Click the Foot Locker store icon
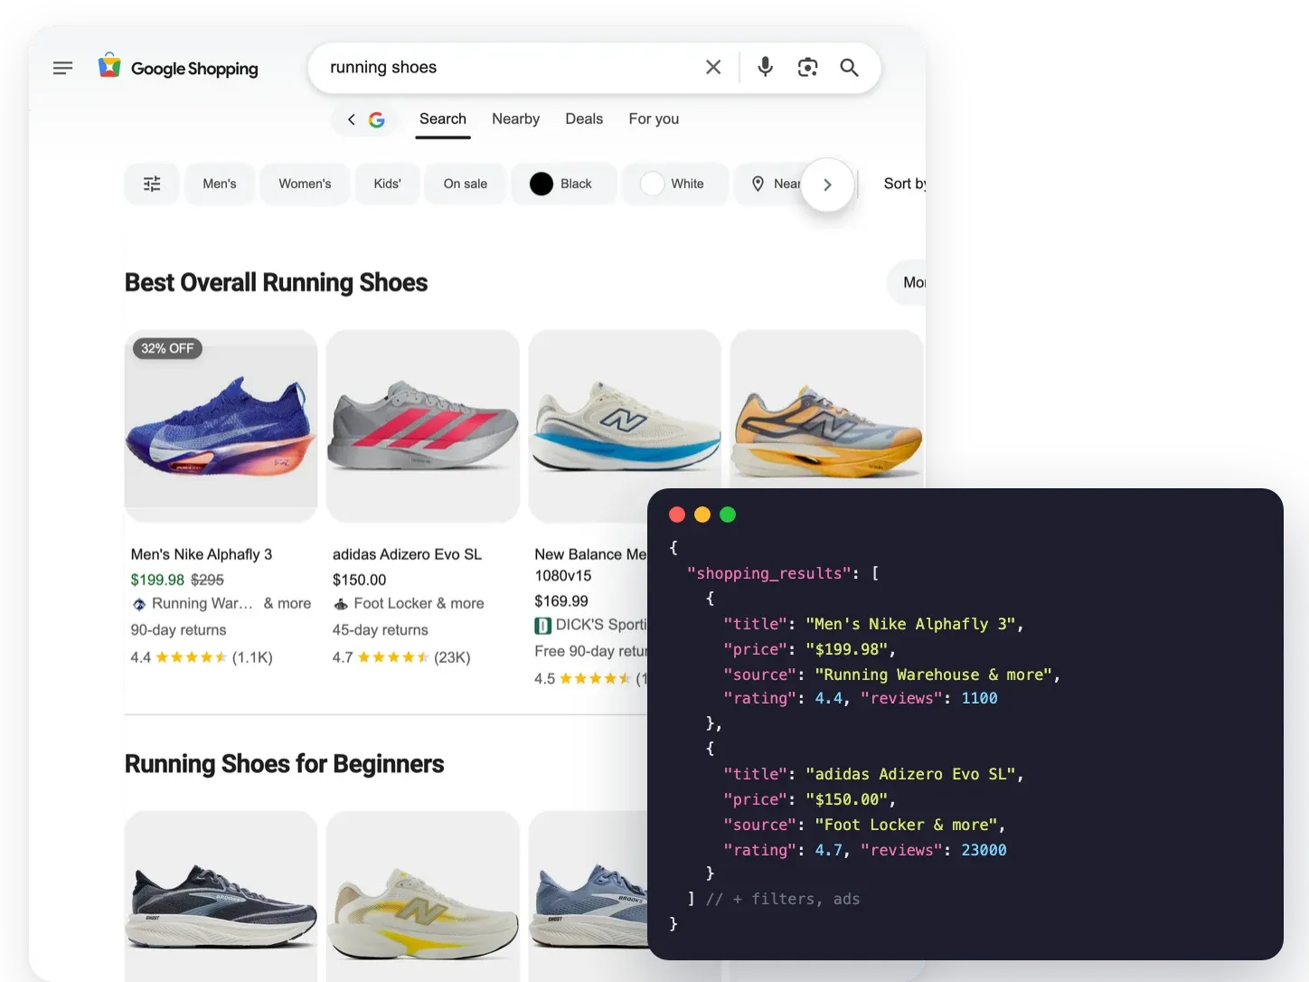Viewport: 1309px width, 982px height. (341, 604)
